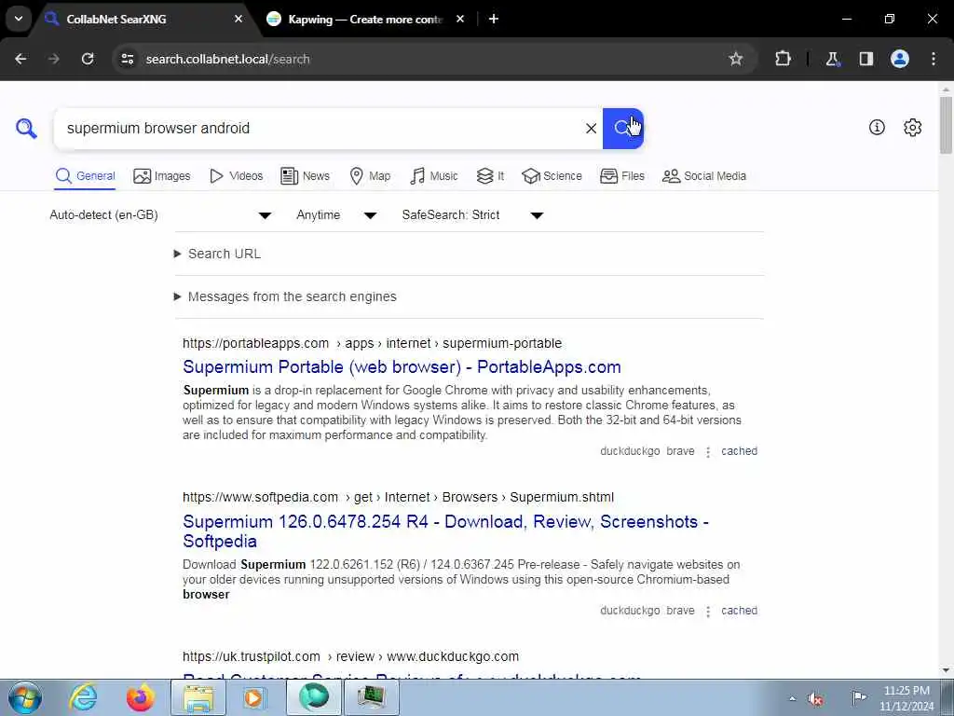Click muted volume icon in system tray
Viewport: 954px width, 716px height.
816,698
